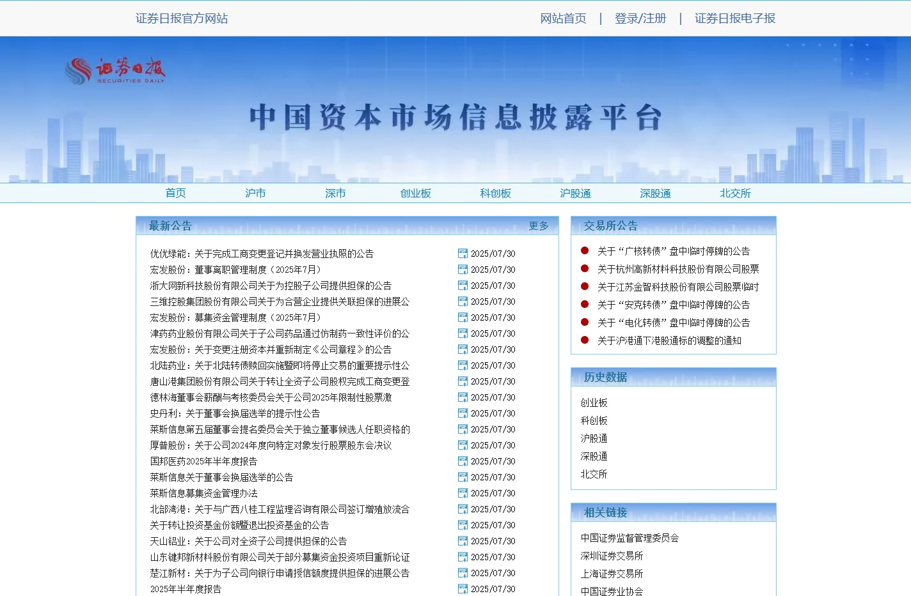
Task: Open 科创板 under 历史数据
Action: [594, 420]
